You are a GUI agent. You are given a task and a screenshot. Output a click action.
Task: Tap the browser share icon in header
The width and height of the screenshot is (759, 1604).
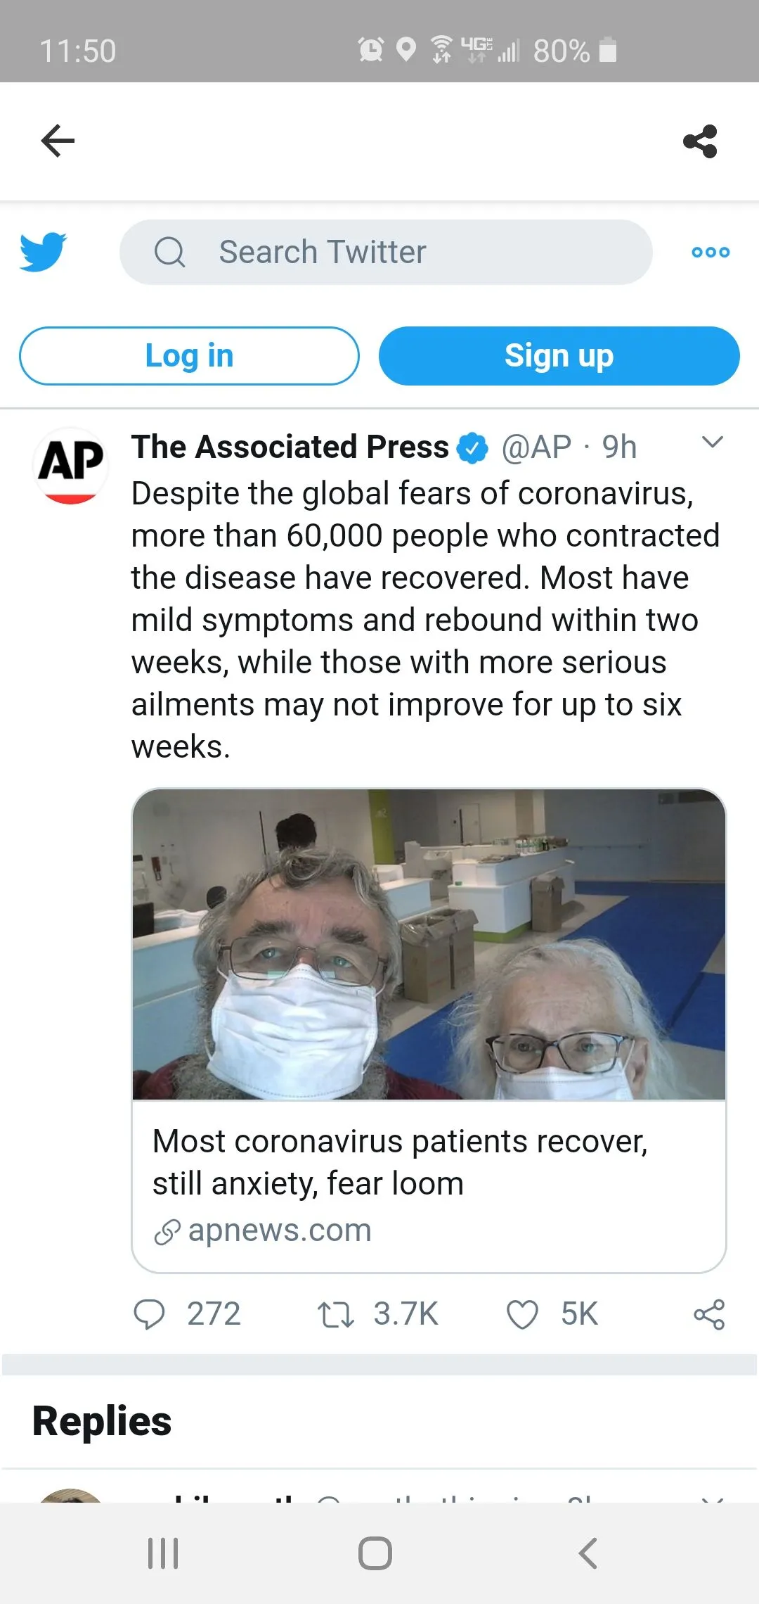700,141
